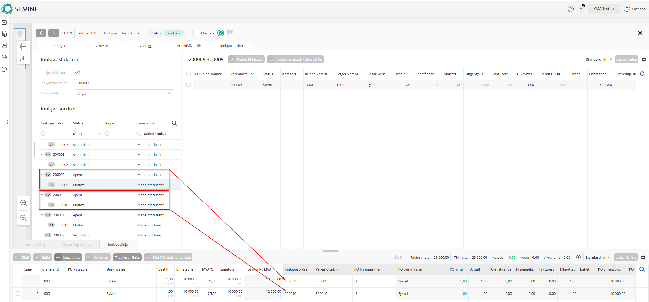Switch to the Arbeidsflyt tab
Viewport: 649px width, 302px height.
[188, 46]
